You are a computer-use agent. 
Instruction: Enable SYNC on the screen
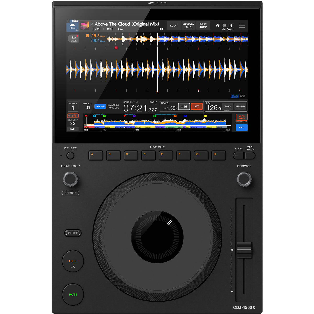tap(228, 106)
